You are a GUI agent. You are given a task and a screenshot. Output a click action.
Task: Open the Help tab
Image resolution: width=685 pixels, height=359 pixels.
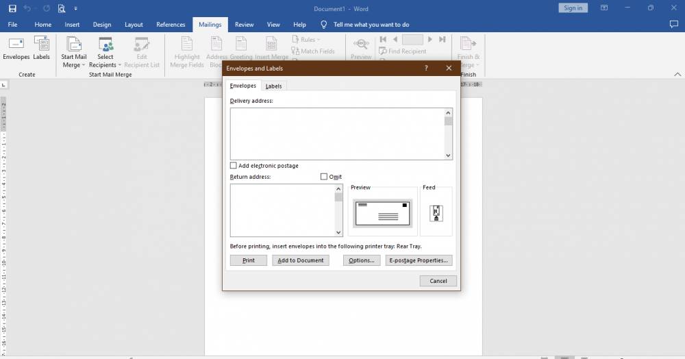click(300, 25)
